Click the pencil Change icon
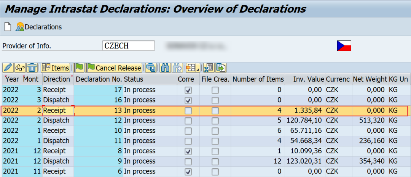 coord(8,68)
